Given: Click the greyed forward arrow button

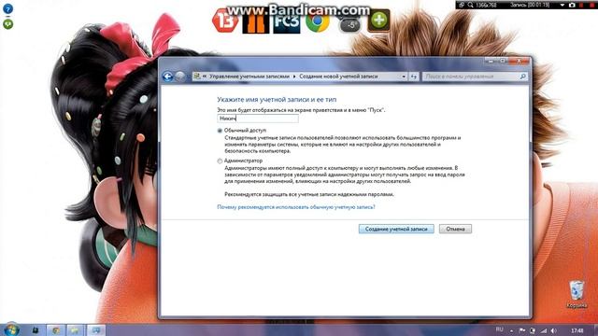Looking at the screenshot, I should coord(180,77).
